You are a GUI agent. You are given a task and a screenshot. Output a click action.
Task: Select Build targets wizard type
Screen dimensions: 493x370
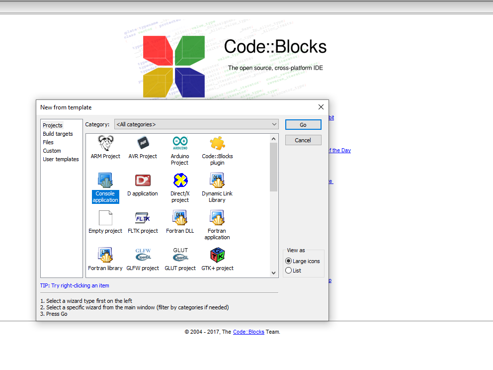click(x=58, y=134)
